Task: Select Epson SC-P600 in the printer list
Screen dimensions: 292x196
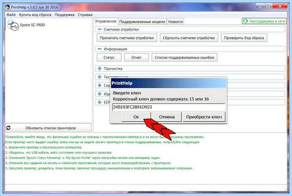Action: pos(33,25)
